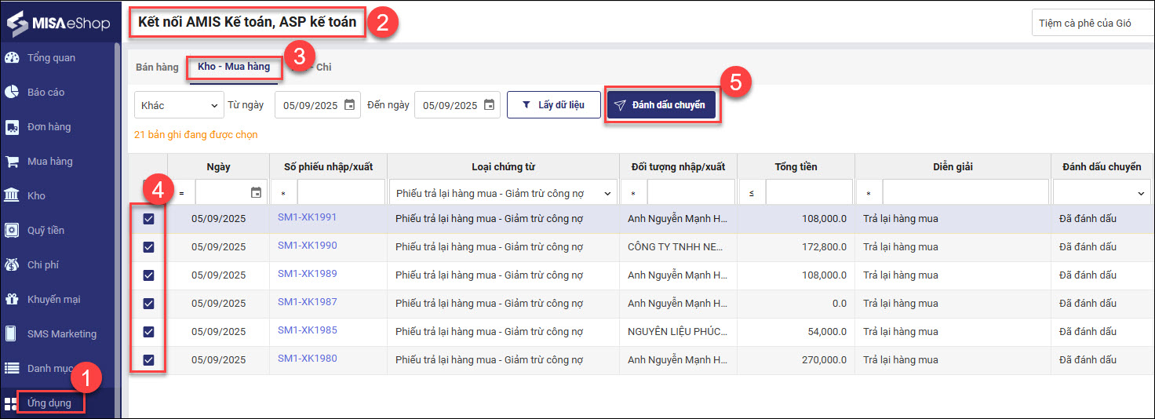The width and height of the screenshot is (1155, 419).
Task: Expand the Khác period dropdown
Action: 179,105
